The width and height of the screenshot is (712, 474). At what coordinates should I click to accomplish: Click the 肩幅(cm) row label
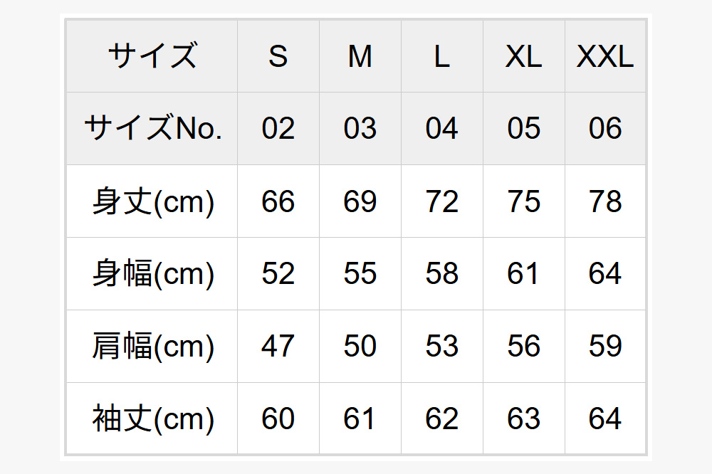tap(152, 347)
